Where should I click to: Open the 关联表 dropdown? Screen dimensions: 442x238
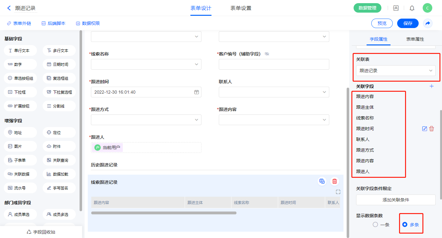(x=396, y=71)
